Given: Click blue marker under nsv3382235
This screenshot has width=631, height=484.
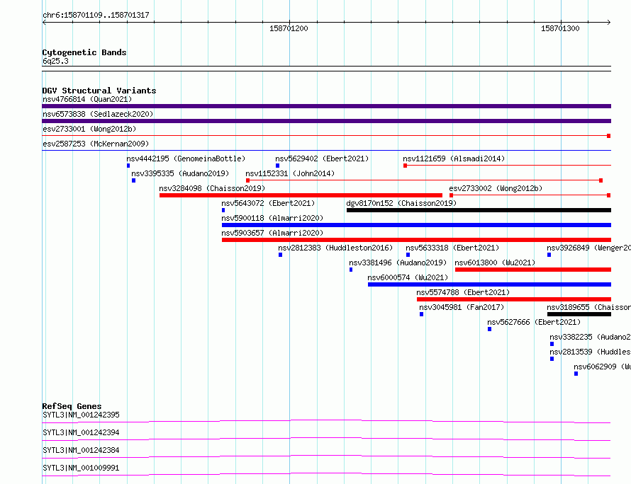Looking at the screenshot, I should (x=552, y=344).
